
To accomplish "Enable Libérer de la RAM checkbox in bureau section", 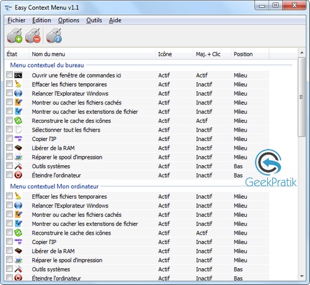I will click(x=9, y=148).
